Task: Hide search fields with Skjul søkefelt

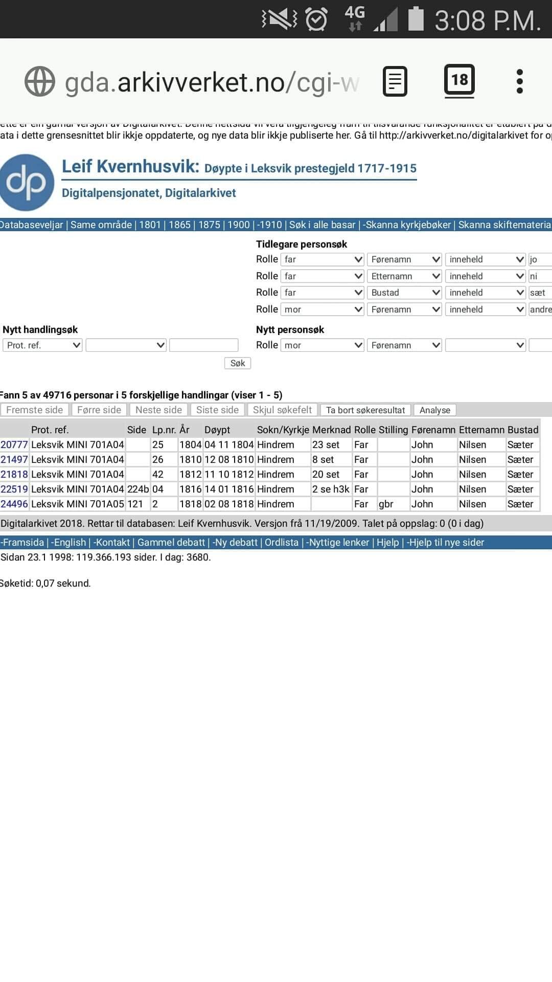Action: [282, 410]
